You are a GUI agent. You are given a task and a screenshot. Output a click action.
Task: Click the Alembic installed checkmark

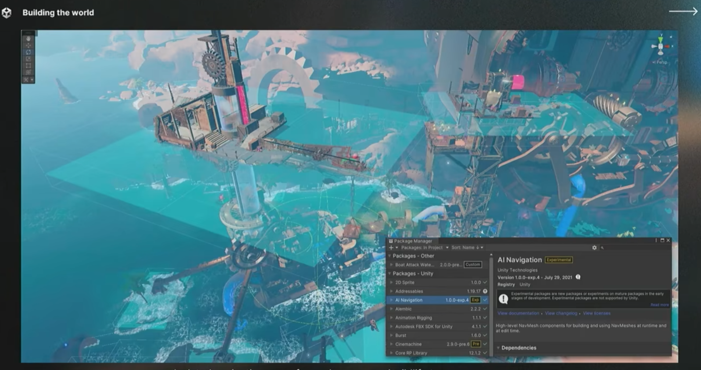(x=485, y=309)
